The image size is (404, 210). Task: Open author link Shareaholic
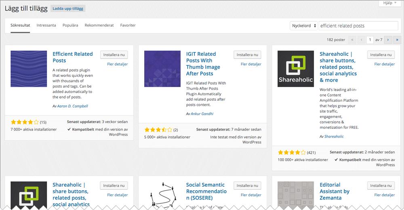point(334,136)
